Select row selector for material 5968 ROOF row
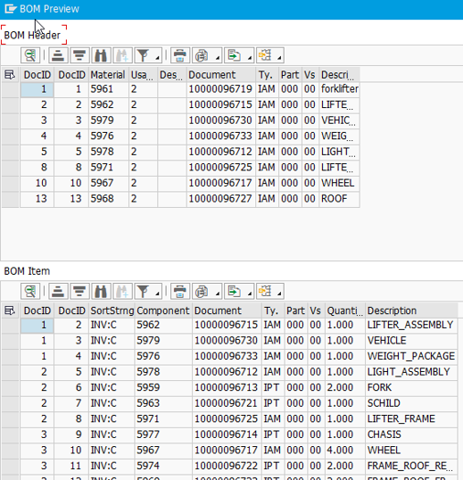The image size is (463, 480). (x=11, y=199)
